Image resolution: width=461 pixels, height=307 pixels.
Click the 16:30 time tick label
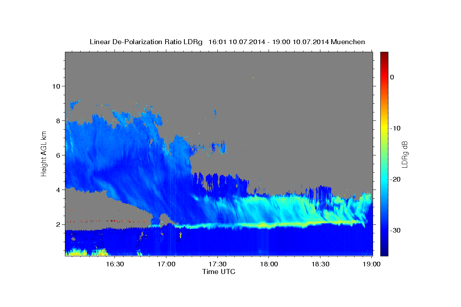[x=114, y=264]
